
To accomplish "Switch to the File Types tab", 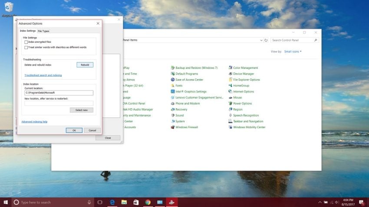I will 43,31.
